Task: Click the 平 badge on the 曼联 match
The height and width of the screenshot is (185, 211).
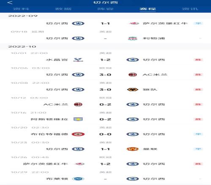Action: click(x=198, y=149)
